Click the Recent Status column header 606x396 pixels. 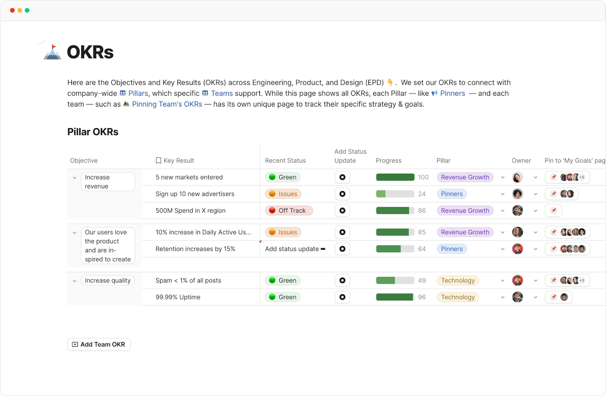pyautogui.click(x=285, y=161)
